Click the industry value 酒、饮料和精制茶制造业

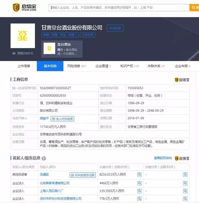56,103
